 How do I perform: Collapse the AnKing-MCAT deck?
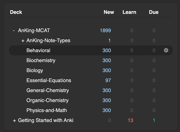click(14, 31)
